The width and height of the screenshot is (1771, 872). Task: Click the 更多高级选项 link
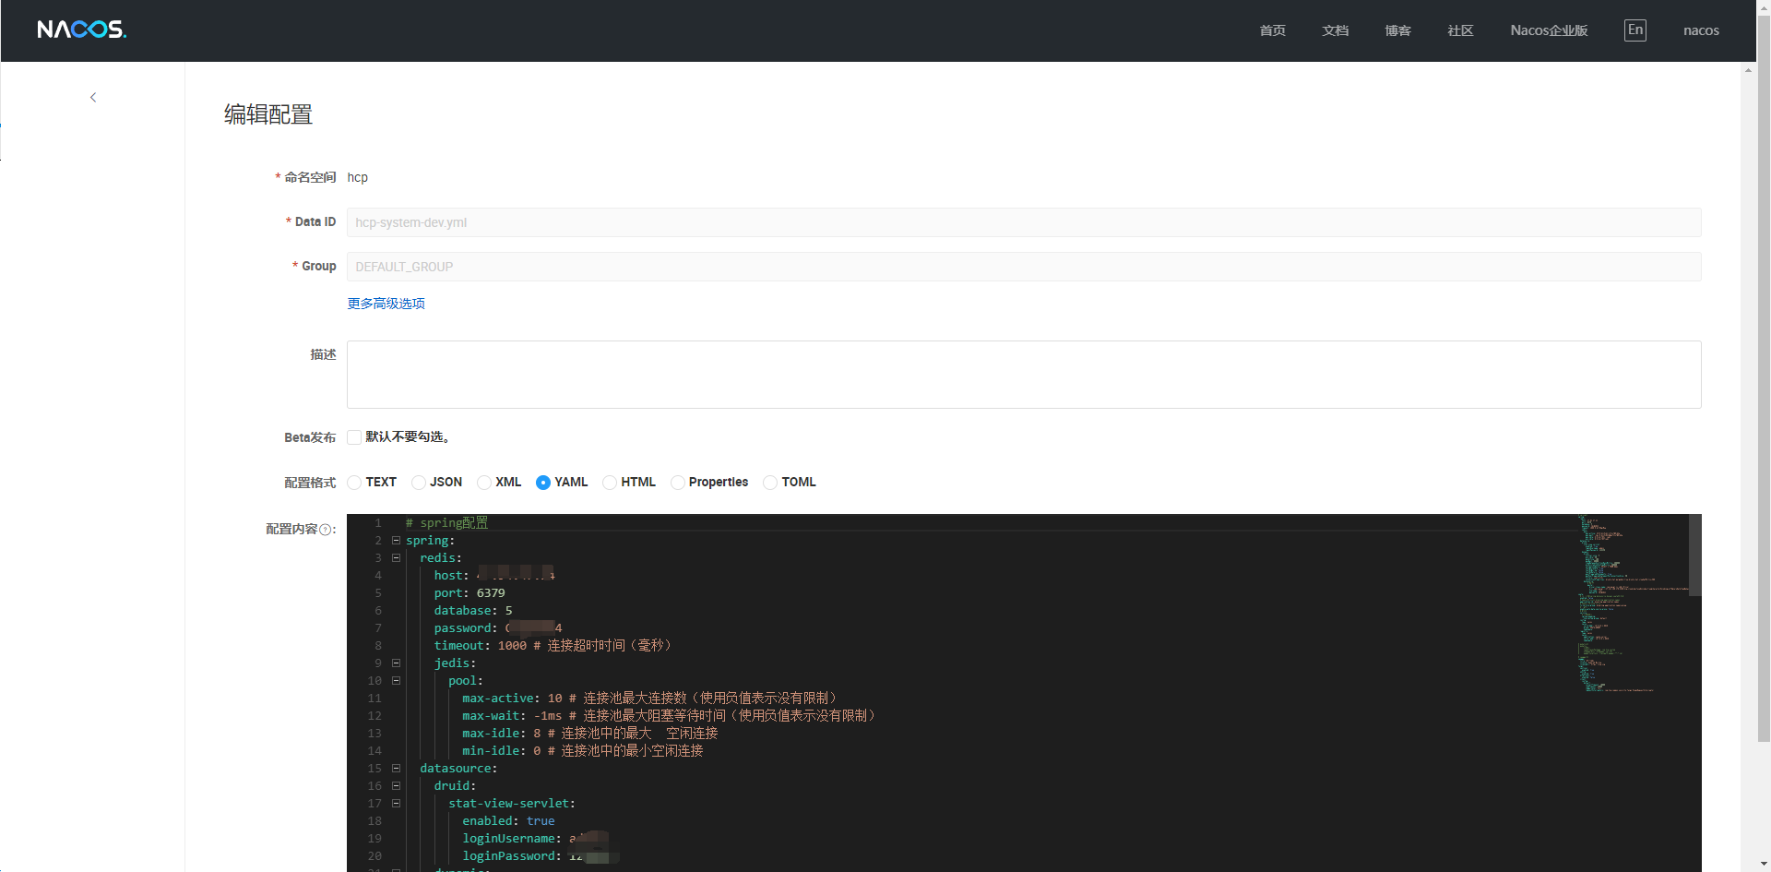click(386, 304)
